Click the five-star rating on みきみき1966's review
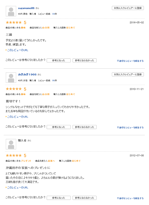Image resolution: width=149 pixels, height=205 pixels. tap(14, 89)
